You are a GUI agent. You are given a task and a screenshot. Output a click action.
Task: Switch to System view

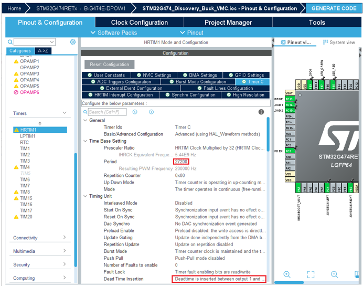point(339,42)
